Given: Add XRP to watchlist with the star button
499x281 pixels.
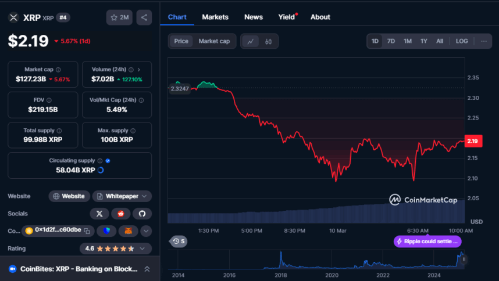Looking at the screenshot, I should click(119, 17).
